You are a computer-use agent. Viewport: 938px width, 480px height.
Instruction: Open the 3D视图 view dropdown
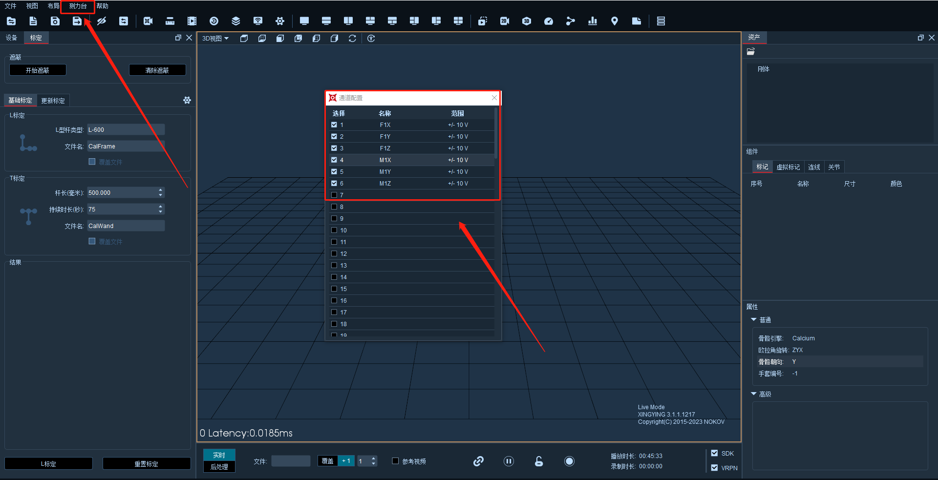(215, 39)
